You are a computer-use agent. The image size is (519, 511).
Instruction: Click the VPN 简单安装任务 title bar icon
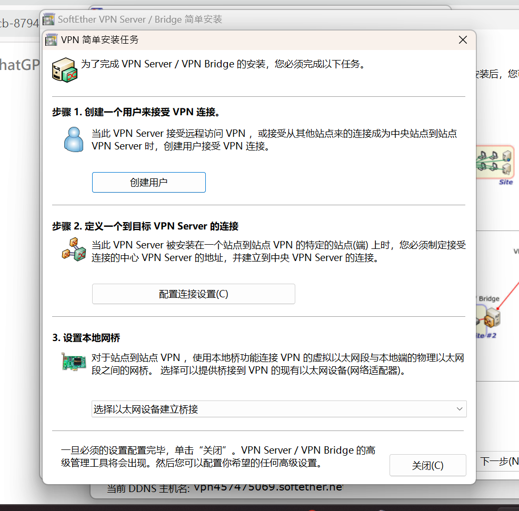(x=51, y=39)
